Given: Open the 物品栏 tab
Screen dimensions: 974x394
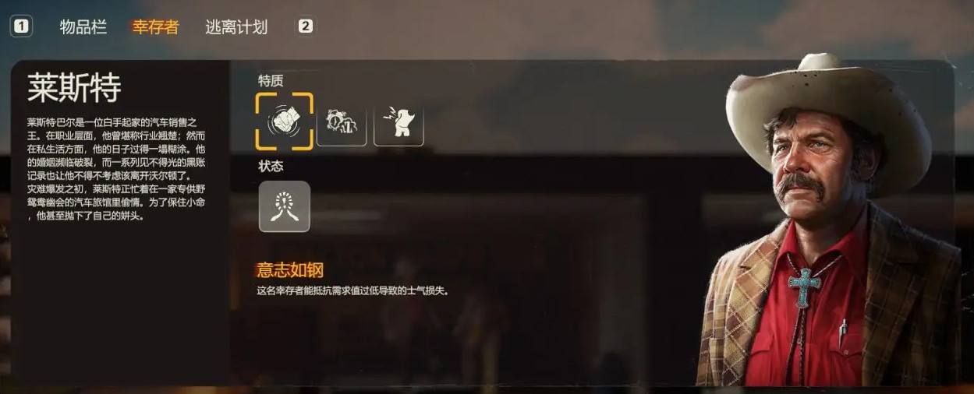Looking at the screenshot, I should (83, 27).
